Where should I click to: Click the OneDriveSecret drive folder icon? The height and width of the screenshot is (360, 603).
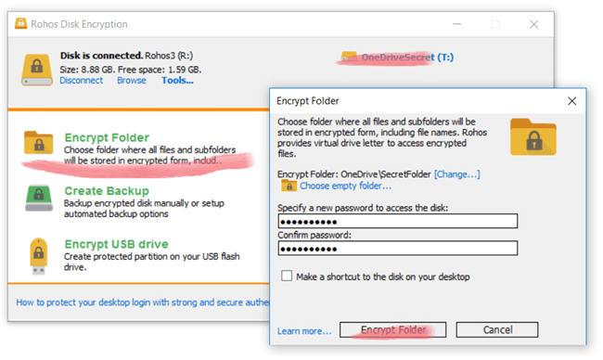[349, 57]
